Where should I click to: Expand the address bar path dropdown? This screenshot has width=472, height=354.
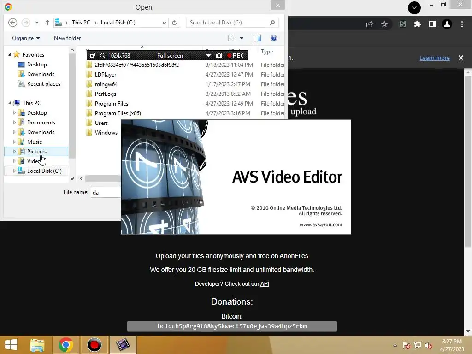164,23
